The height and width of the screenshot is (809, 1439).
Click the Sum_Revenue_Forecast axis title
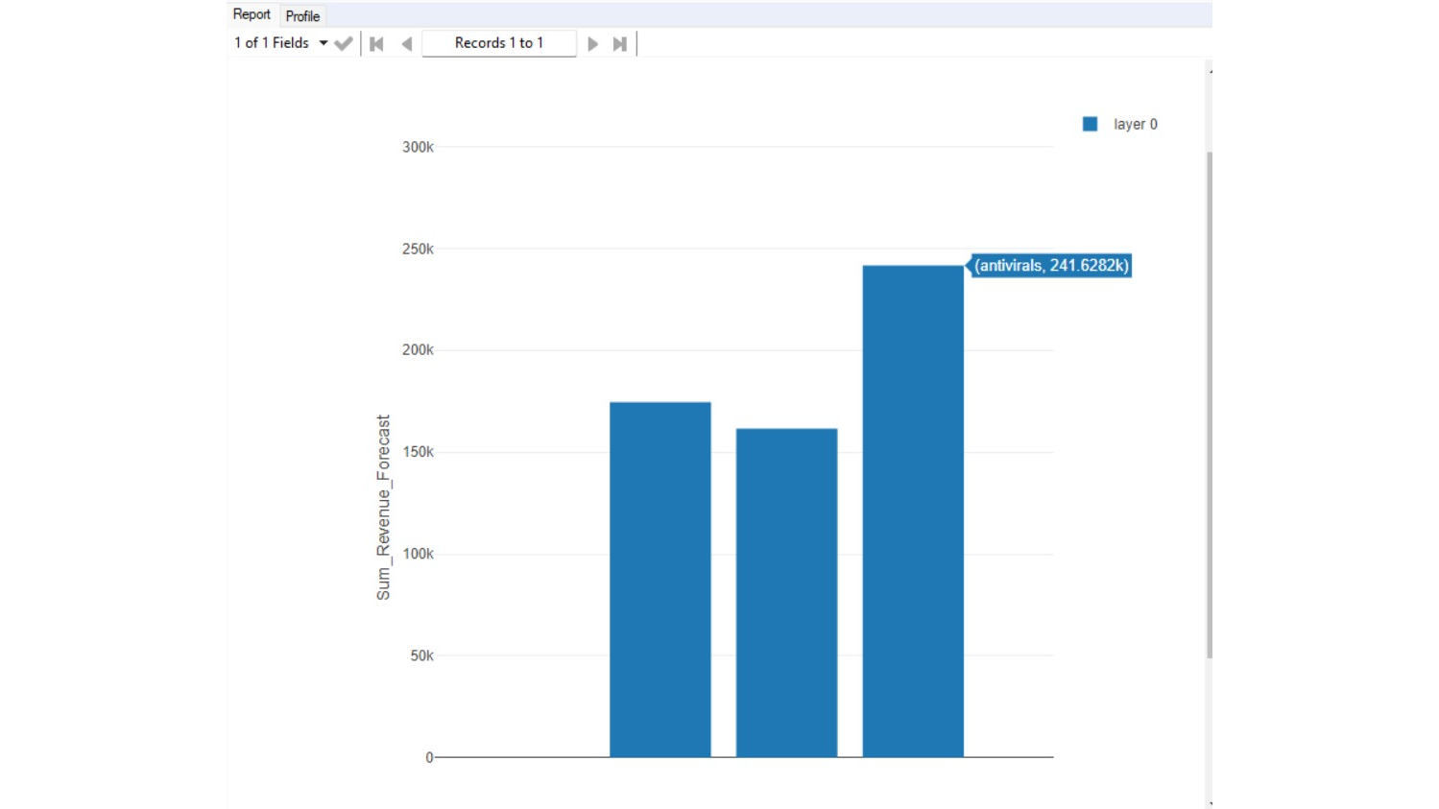click(383, 507)
